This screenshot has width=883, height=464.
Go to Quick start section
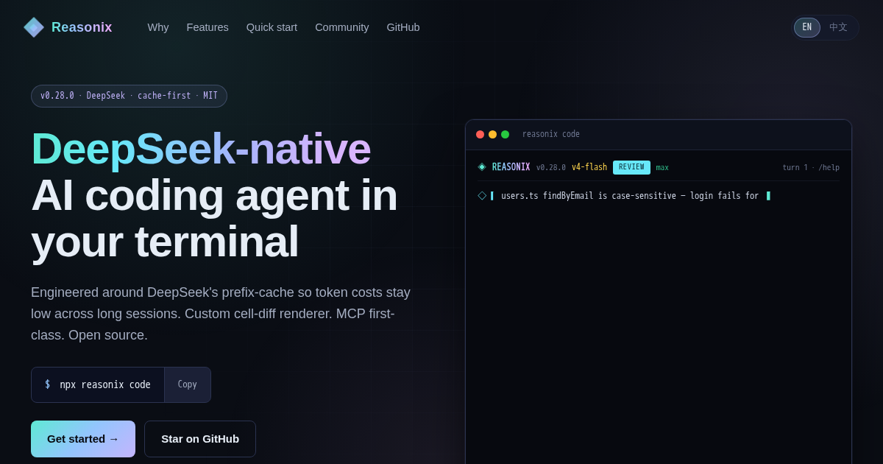(x=272, y=27)
